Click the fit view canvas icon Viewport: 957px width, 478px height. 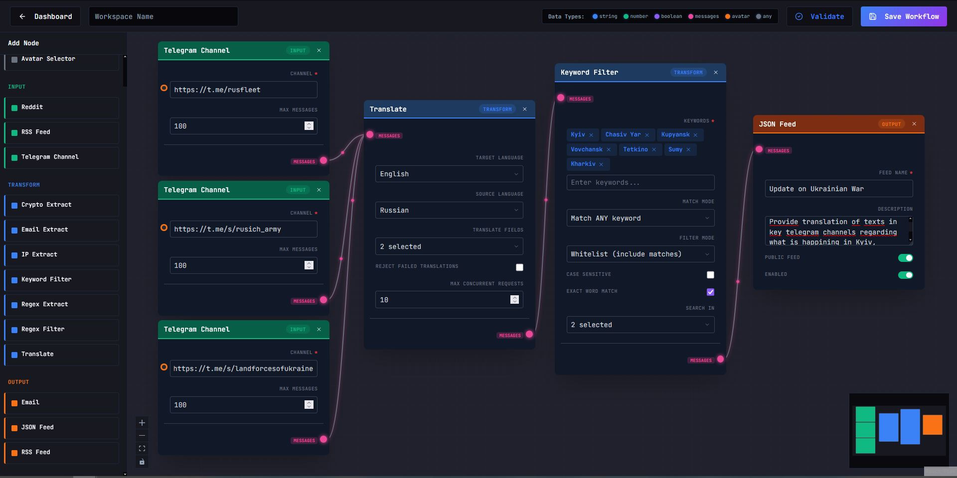click(142, 449)
